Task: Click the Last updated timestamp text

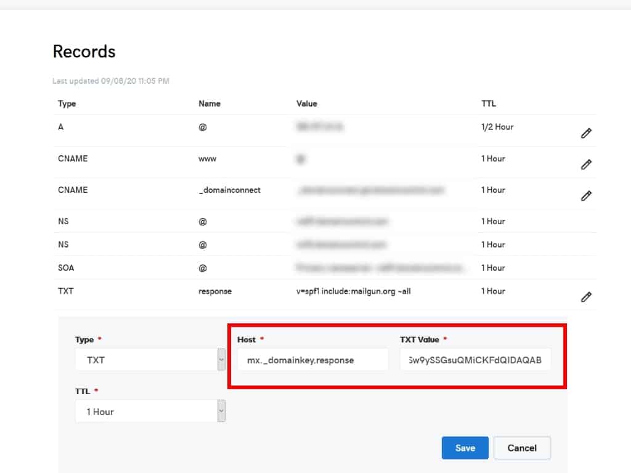Action: tap(111, 81)
